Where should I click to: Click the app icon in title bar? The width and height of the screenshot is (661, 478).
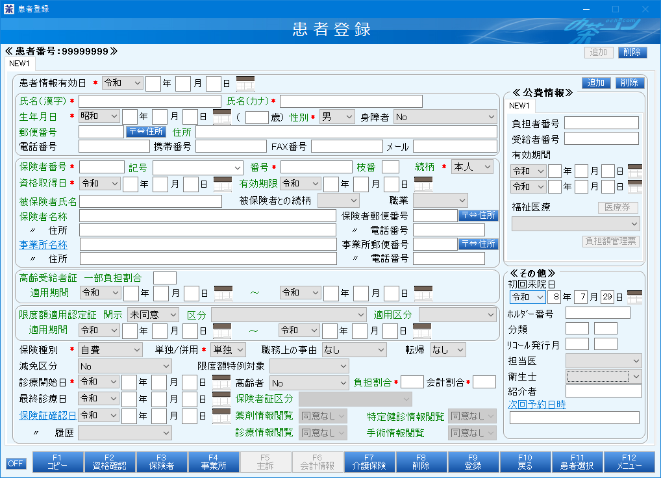9,9
